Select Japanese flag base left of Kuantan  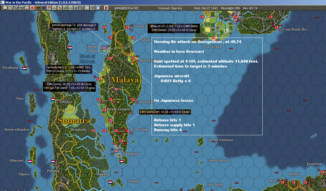pyautogui.click(x=133, y=99)
